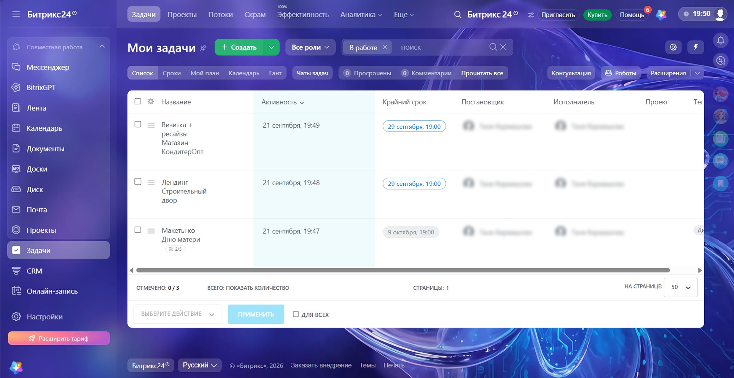Click Прочитать все
The width and height of the screenshot is (734, 378).
[x=482, y=73]
